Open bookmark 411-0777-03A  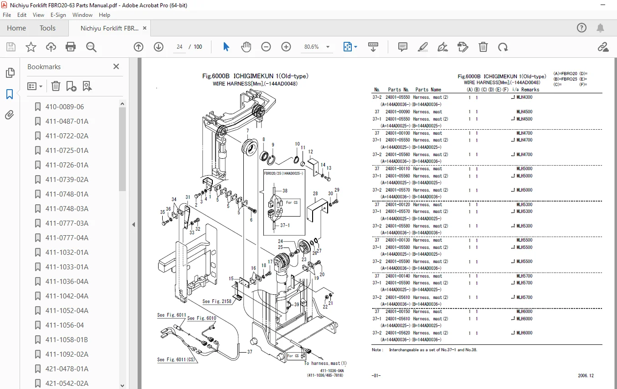67,223
